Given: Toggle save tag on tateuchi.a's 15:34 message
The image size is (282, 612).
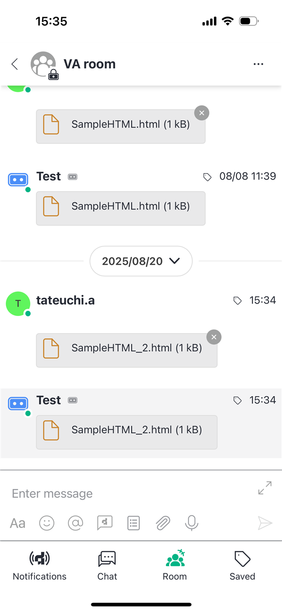Looking at the screenshot, I should coord(238,301).
